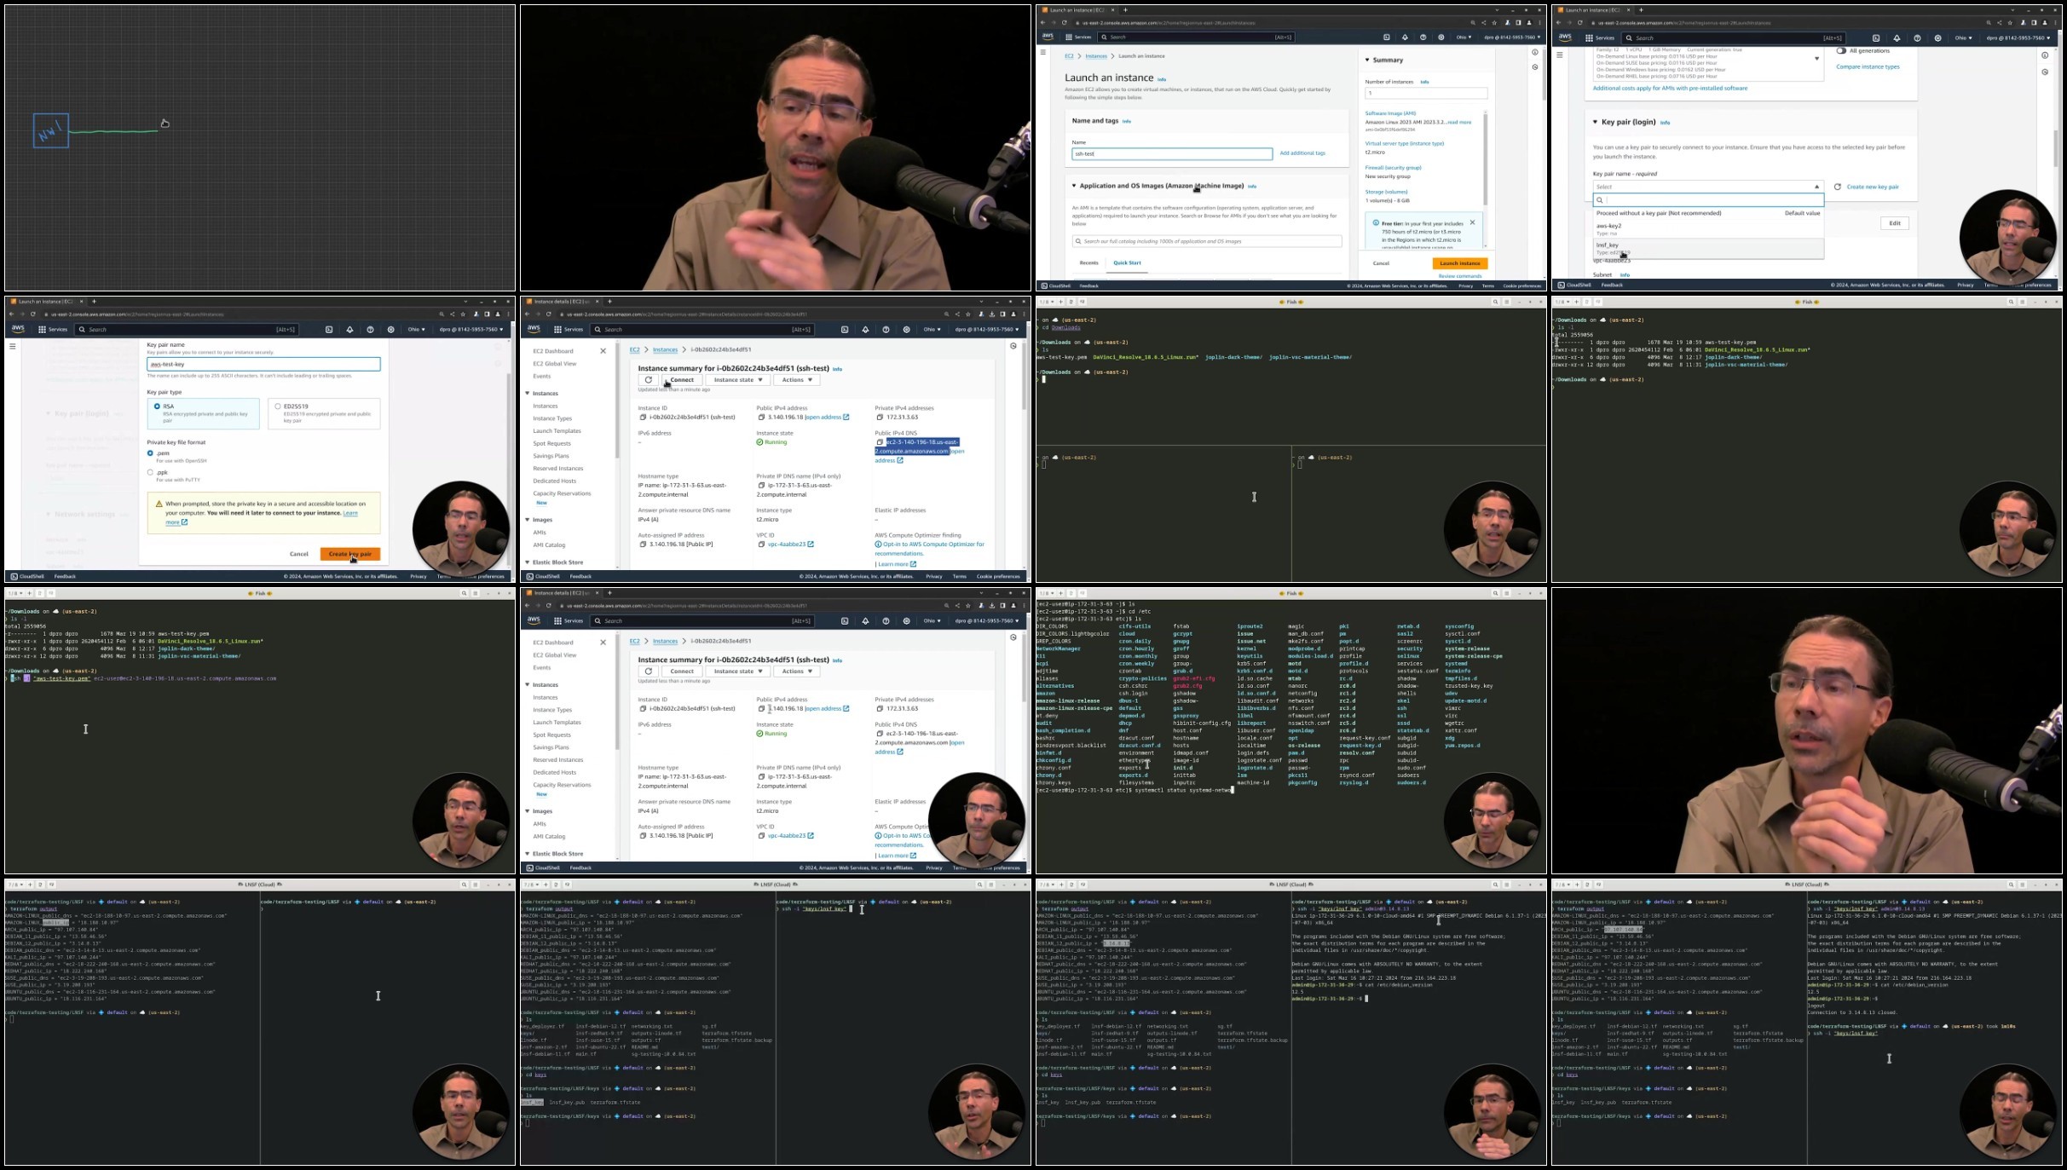Click the warning triangle in private key notice
Screen dimensions: 2067x1170
pyautogui.click(x=159, y=504)
